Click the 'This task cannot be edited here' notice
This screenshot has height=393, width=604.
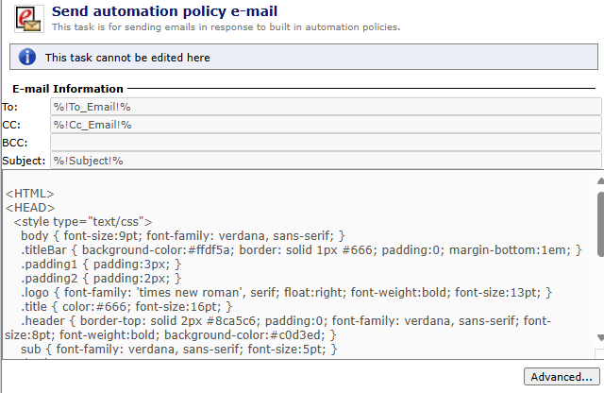pyautogui.click(x=127, y=58)
